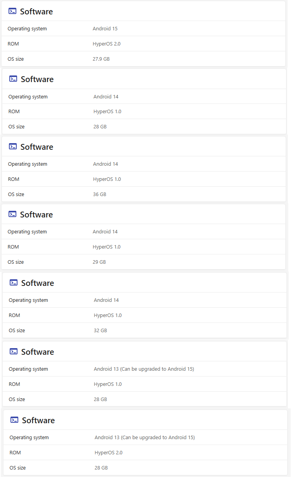Click "Android 14" in the 29 GB card
The width and height of the screenshot is (293, 480).
coord(105,232)
